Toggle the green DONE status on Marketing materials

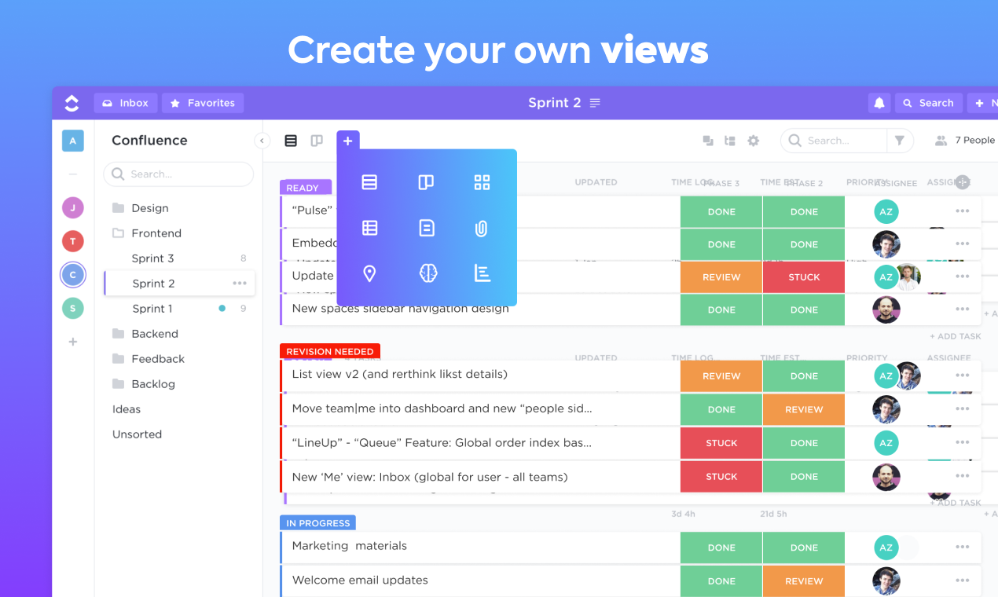tap(721, 547)
